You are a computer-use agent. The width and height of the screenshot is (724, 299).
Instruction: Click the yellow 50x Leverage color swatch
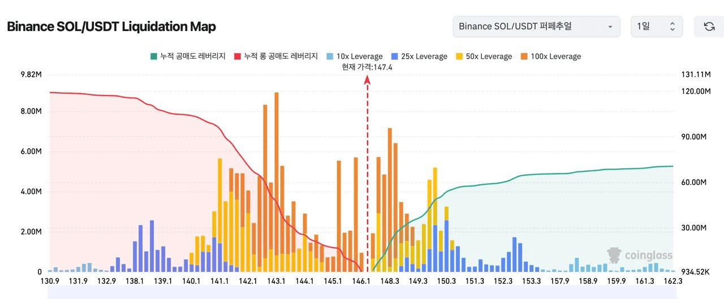[459, 57]
